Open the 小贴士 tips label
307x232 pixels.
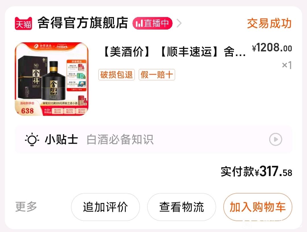(61, 139)
